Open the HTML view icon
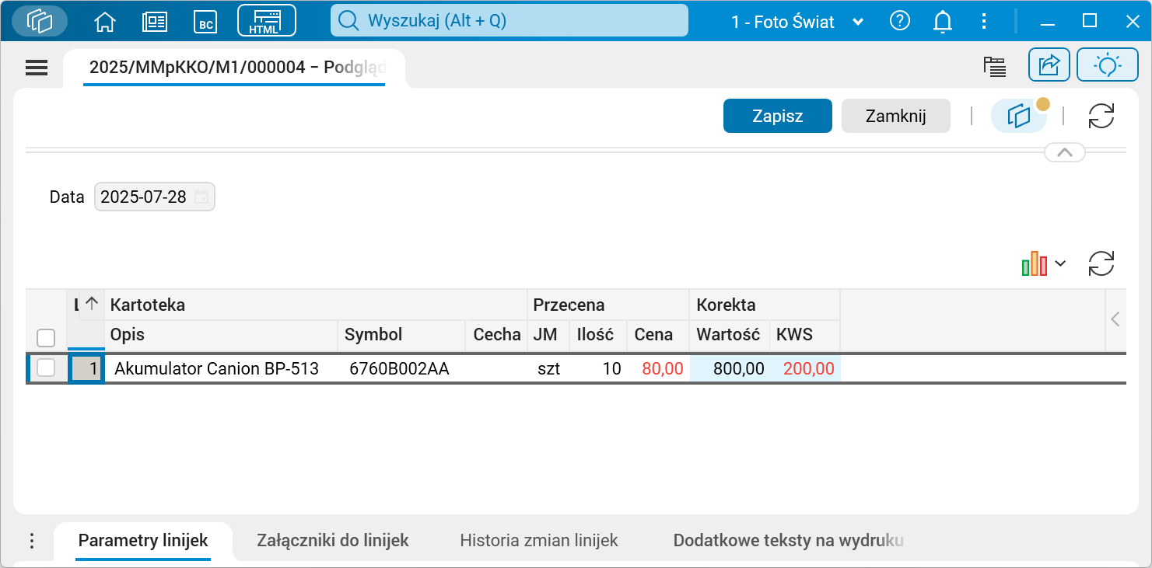Screen dimensions: 1152x568 (x=265, y=21)
